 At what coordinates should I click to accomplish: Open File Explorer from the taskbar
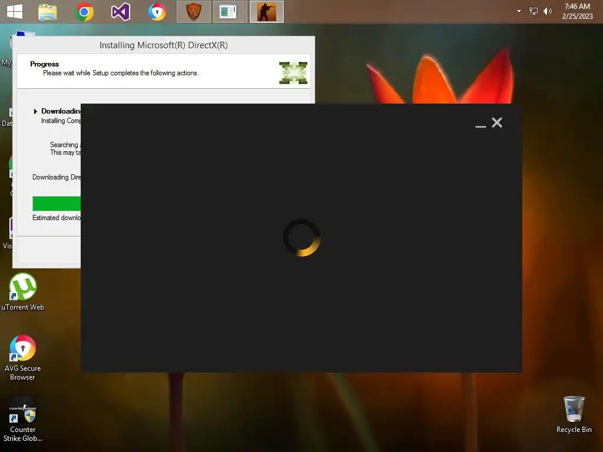point(47,12)
